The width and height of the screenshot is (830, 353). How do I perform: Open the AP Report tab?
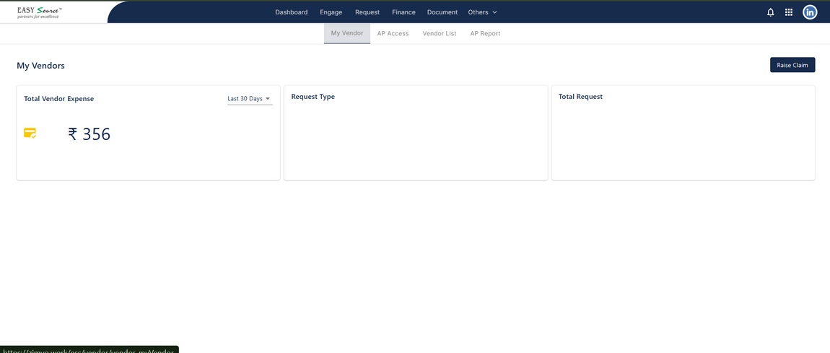click(x=485, y=34)
